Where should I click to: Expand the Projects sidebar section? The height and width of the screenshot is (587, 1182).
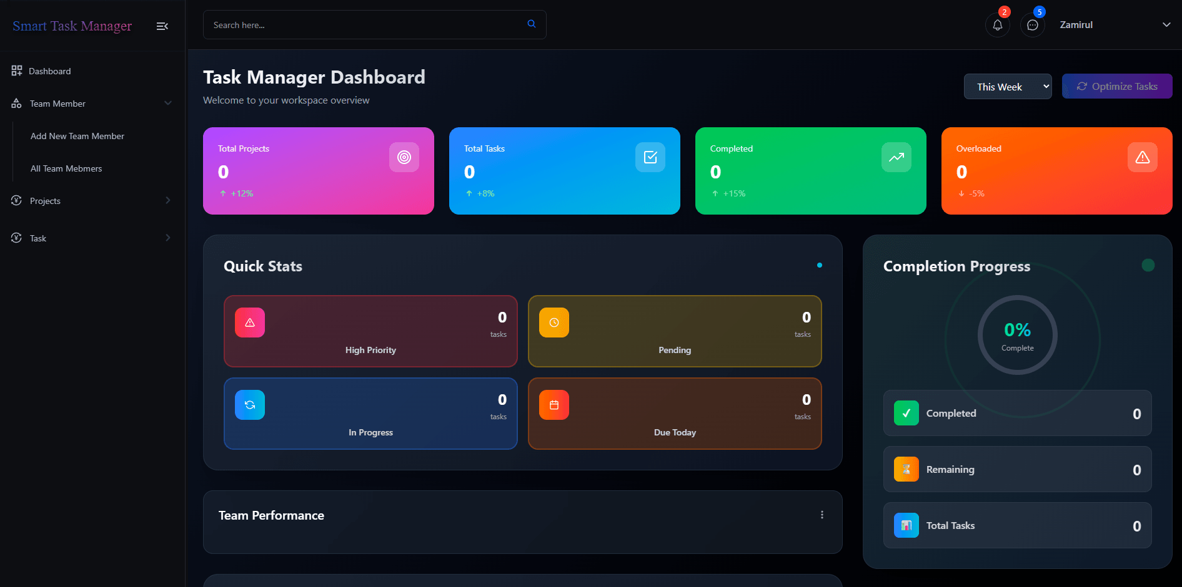tap(92, 200)
